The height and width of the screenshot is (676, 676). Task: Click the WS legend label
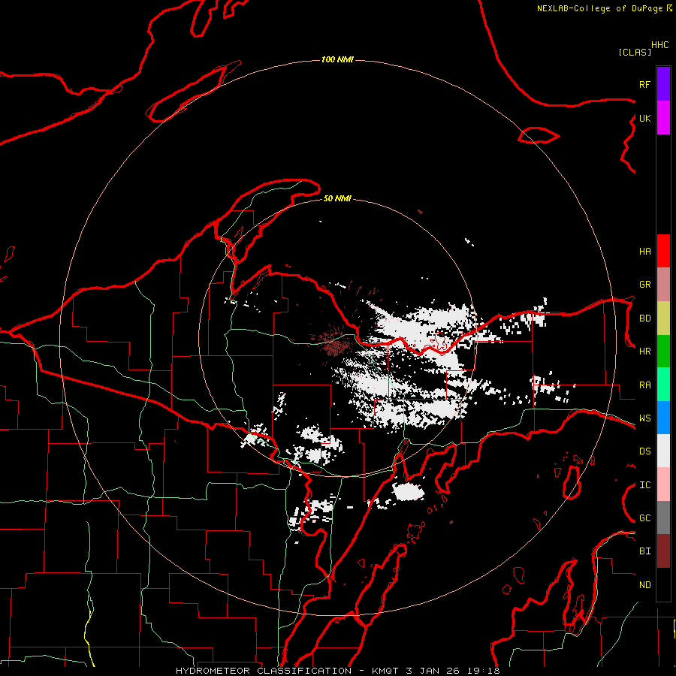click(644, 418)
